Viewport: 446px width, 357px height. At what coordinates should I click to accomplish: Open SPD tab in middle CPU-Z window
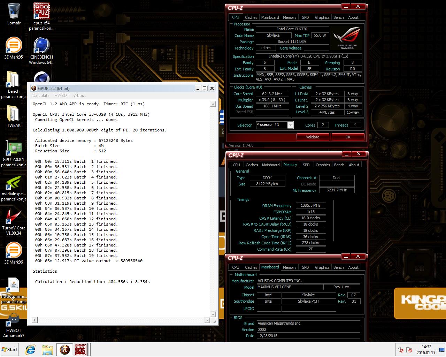pos(306,165)
